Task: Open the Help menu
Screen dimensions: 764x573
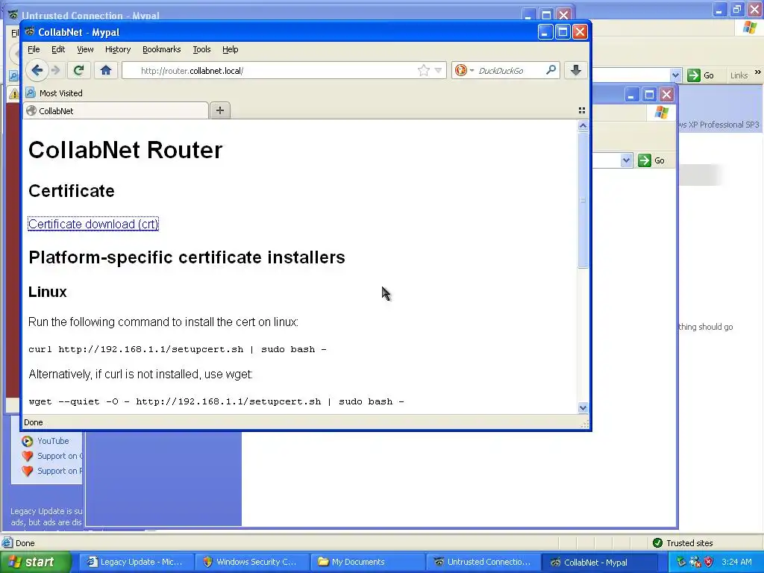Action: pos(230,49)
